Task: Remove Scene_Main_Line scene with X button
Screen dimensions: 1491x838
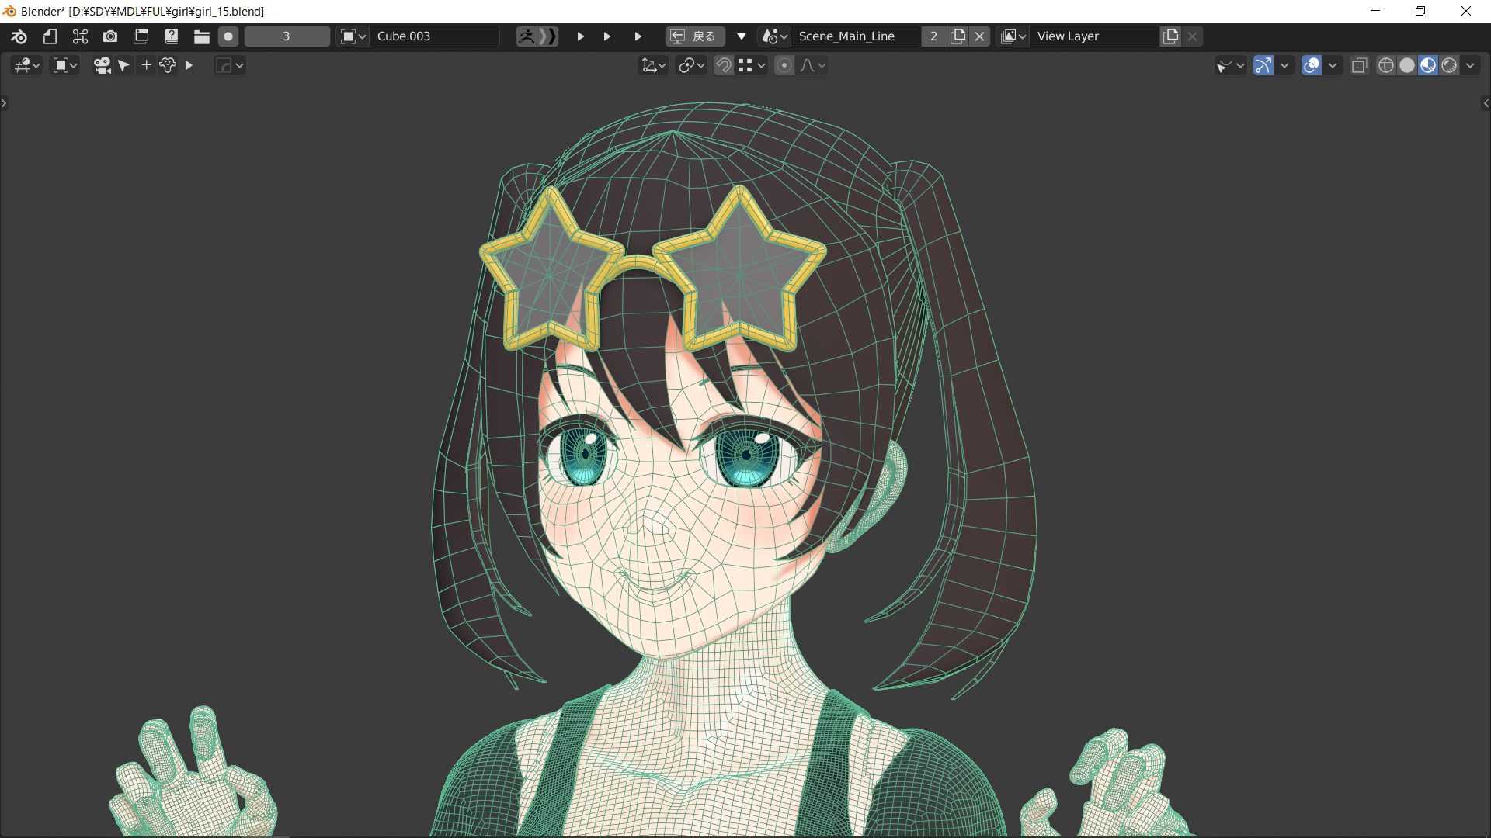Action: [980, 36]
